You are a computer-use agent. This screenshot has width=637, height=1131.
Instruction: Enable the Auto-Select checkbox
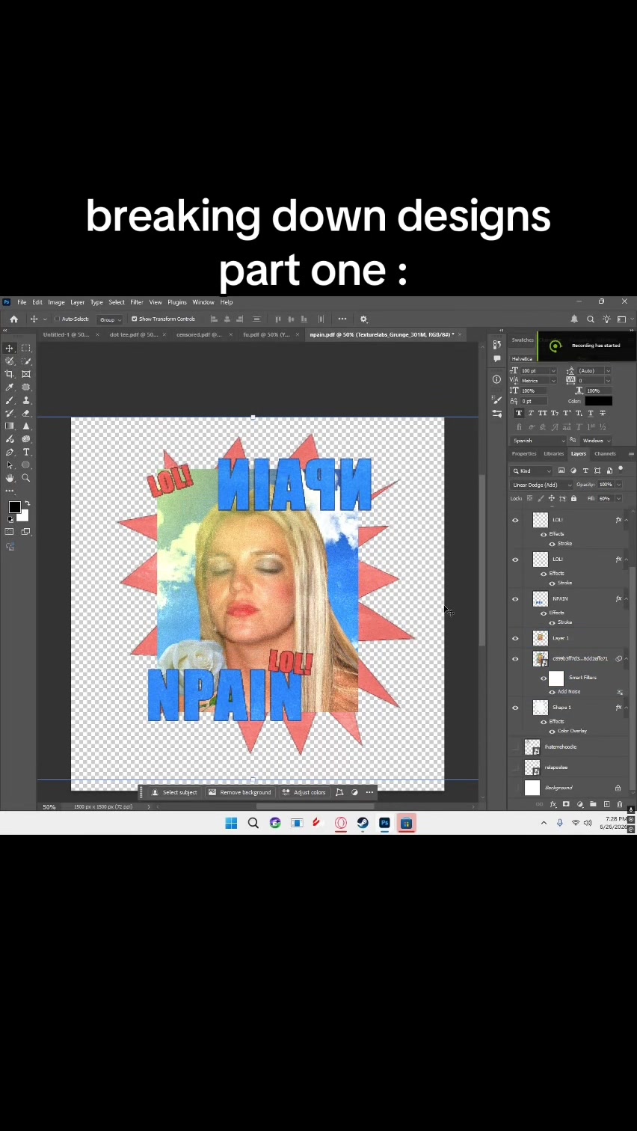click(57, 319)
